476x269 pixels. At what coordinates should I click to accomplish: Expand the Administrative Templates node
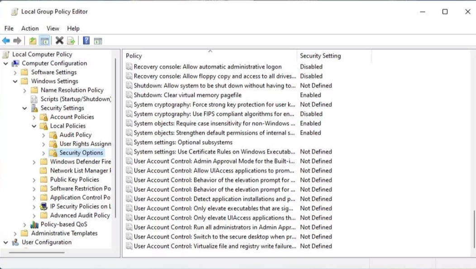15,234
